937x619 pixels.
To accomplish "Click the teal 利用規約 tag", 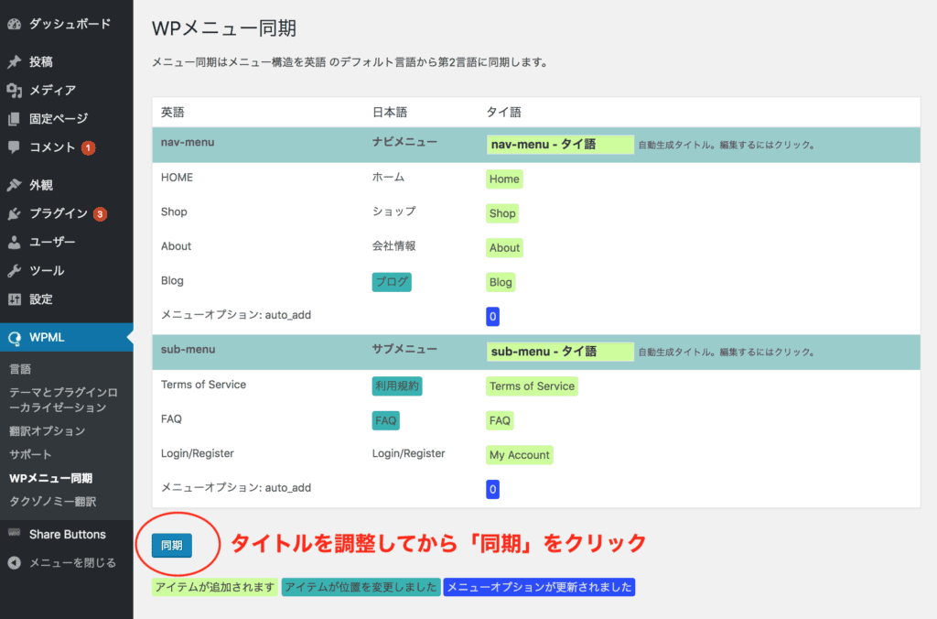I will pos(397,386).
